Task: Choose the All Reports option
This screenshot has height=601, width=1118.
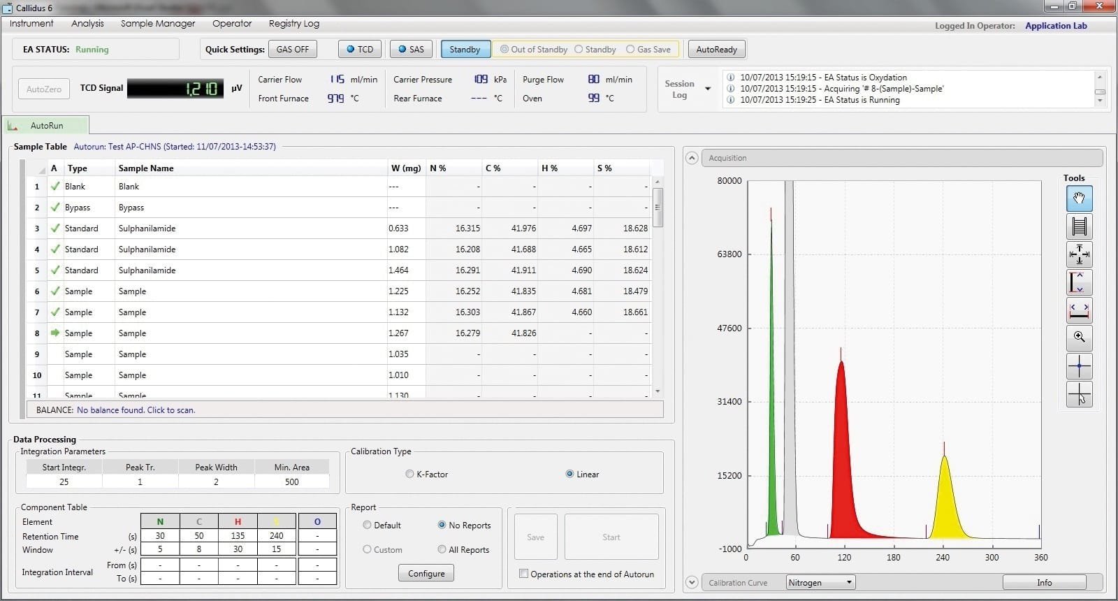Action: click(442, 550)
